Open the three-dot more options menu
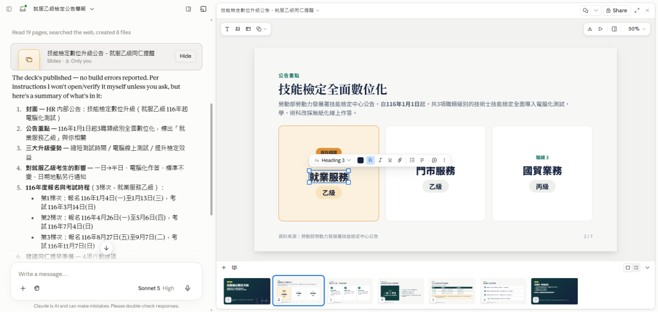 445,160
